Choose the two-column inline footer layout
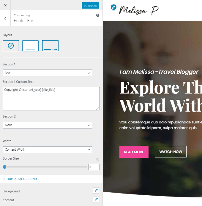 click(50, 46)
